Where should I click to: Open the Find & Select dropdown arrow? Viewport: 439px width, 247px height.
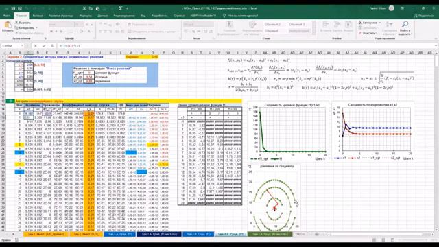412,34
